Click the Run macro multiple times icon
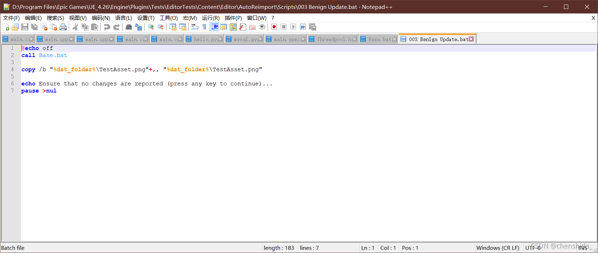 303,27
